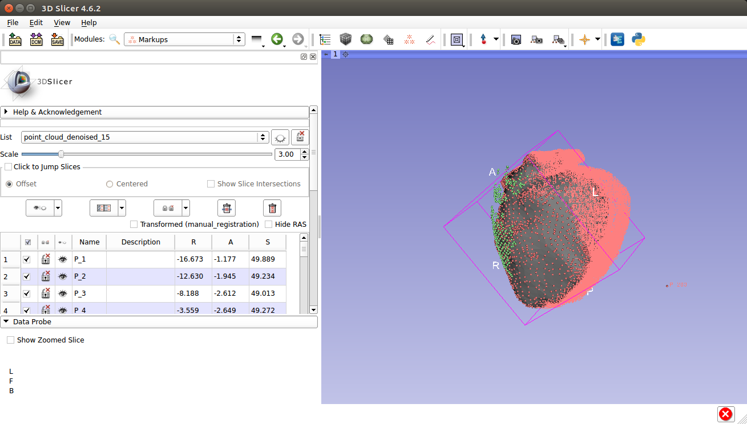Click the screenshot capture camera icon
The height and width of the screenshot is (424, 747).
[x=516, y=40]
